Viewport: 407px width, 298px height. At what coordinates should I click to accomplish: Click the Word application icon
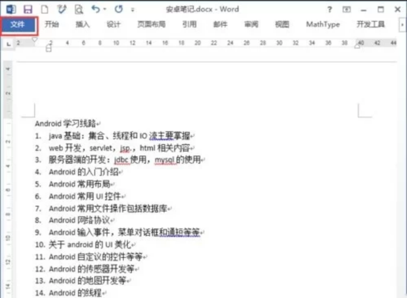click(x=11, y=10)
